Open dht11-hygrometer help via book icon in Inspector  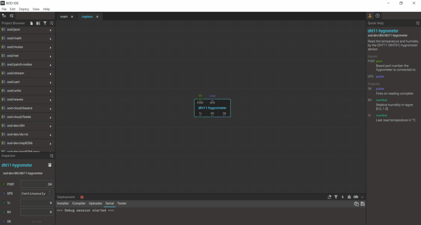pyautogui.click(x=49, y=165)
